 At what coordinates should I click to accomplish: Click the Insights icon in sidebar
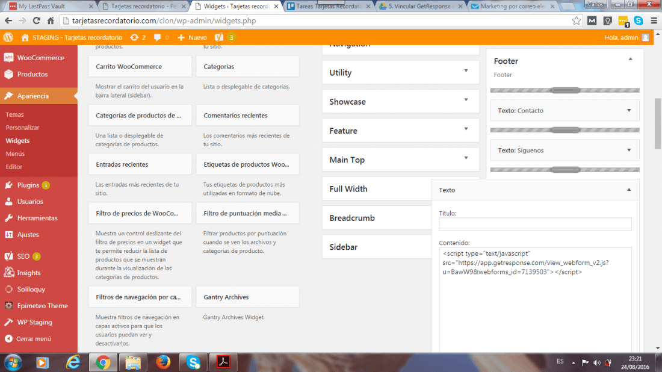(x=9, y=272)
